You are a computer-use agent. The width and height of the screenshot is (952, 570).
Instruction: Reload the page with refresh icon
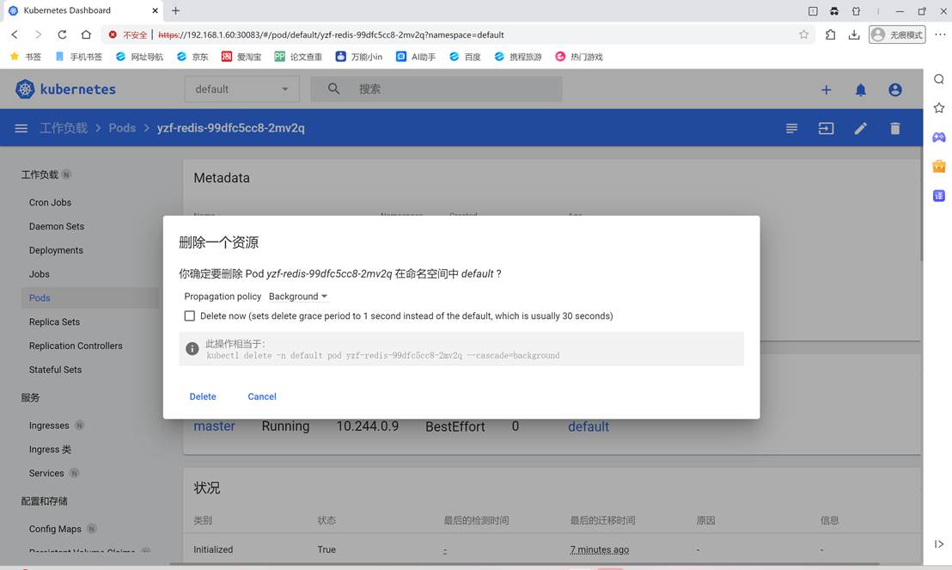[x=62, y=34]
